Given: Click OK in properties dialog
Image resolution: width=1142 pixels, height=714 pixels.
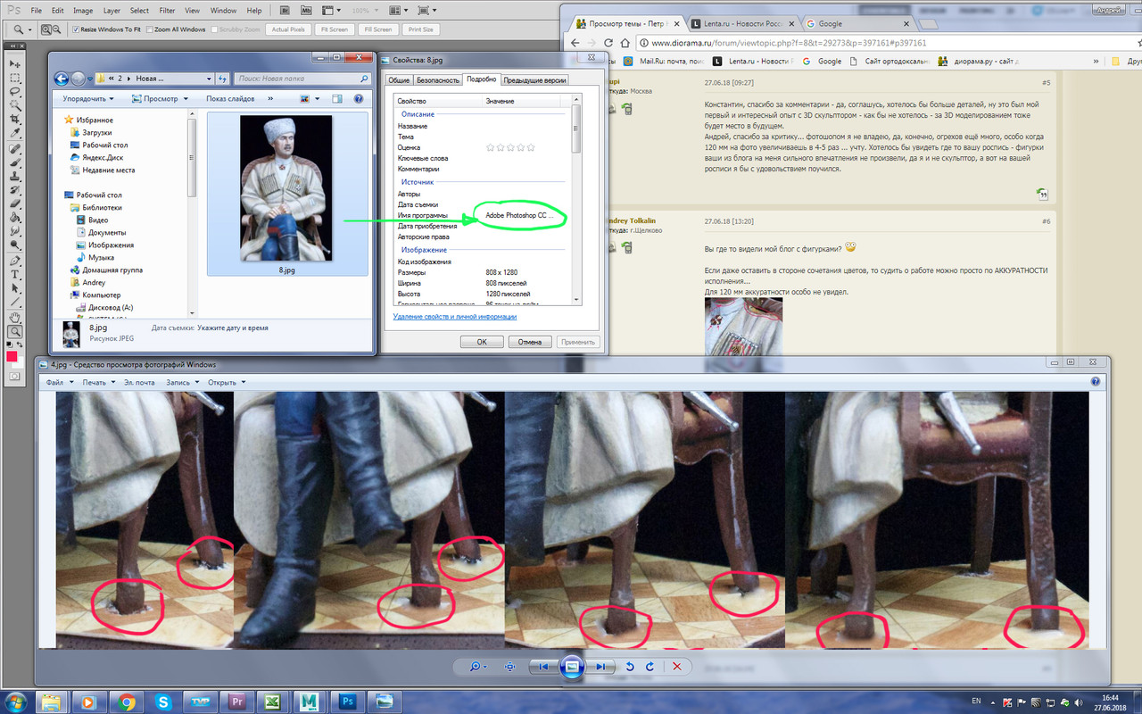Looking at the screenshot, I should pyautogui.click(x=482, y=342).
